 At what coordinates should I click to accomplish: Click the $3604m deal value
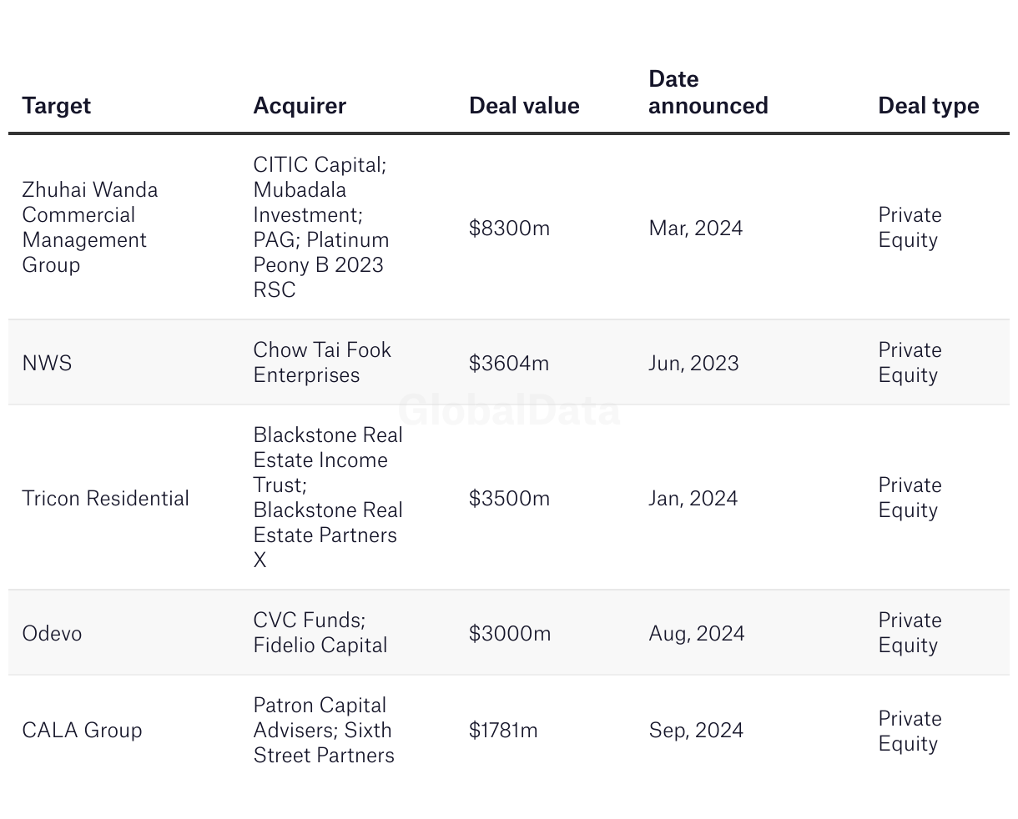tap(509, 363)
